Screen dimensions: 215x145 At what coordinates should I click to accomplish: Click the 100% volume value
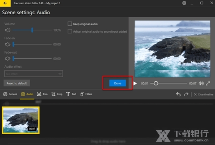(x=57, y=30)
